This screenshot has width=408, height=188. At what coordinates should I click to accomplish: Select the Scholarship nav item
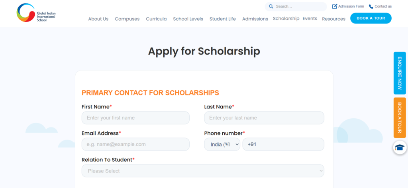pos(286,18)
